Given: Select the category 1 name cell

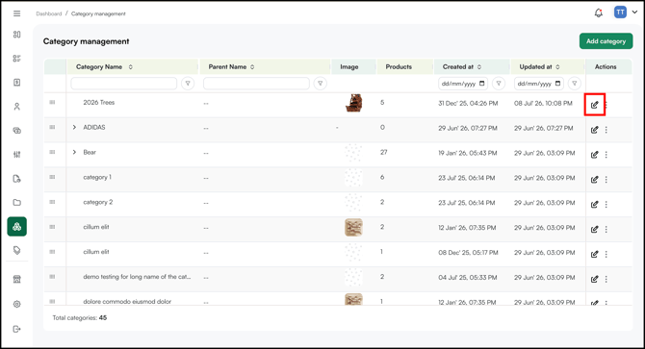Looking at the screenshot, I should coord(97,177).
